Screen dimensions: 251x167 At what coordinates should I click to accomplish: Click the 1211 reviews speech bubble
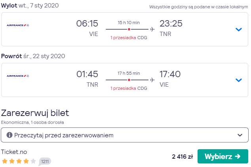[x=45, y=161]
